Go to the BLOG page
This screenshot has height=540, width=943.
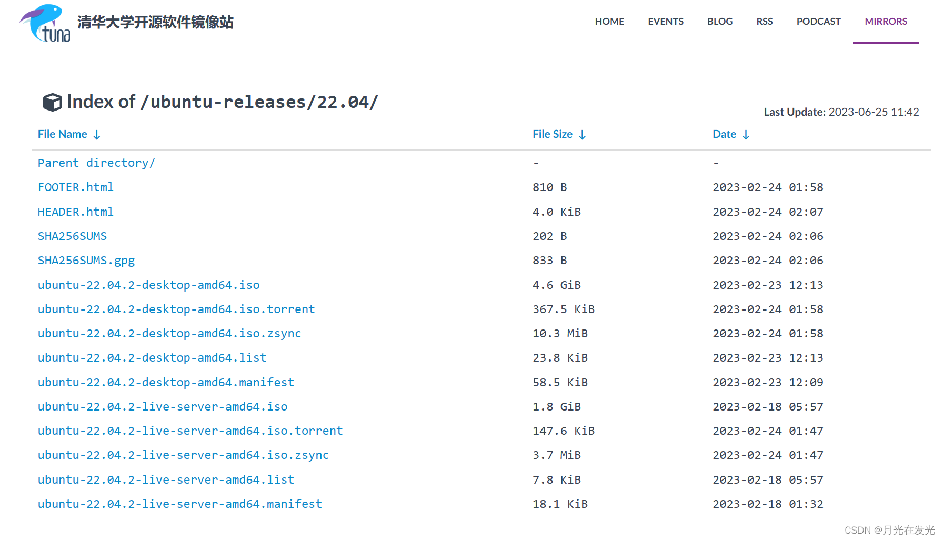coord(720,22)
